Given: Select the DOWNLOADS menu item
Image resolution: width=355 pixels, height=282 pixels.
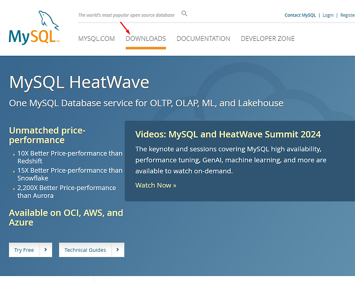Looking at the screenshot, I should [146, 39].
